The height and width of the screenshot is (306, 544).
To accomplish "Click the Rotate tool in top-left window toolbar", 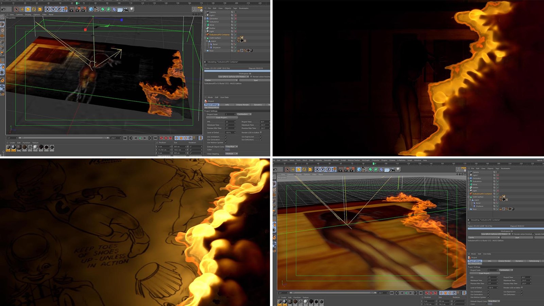I will pos(34,9).
